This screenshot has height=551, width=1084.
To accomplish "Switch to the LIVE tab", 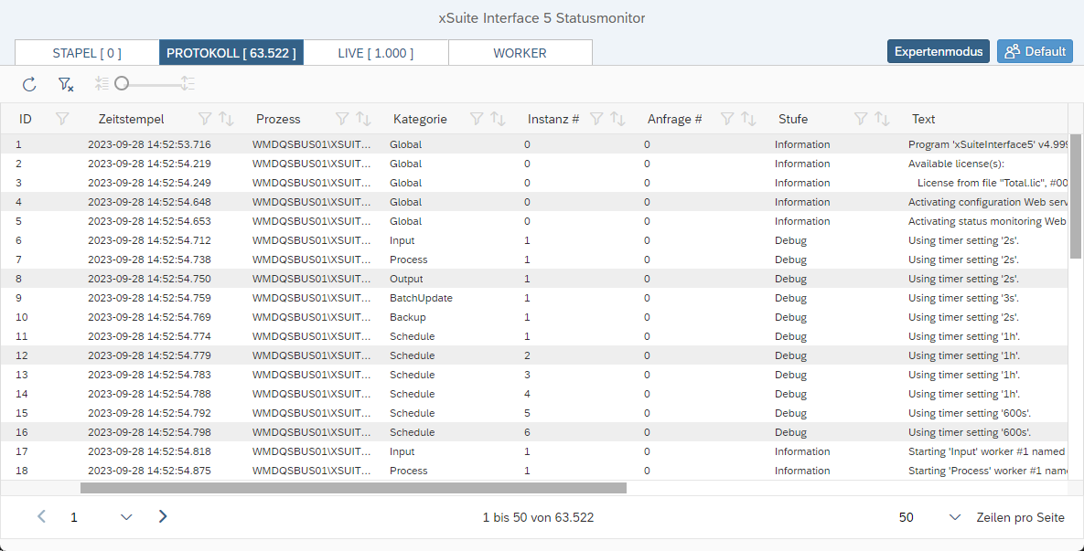I will click(376, 52).
